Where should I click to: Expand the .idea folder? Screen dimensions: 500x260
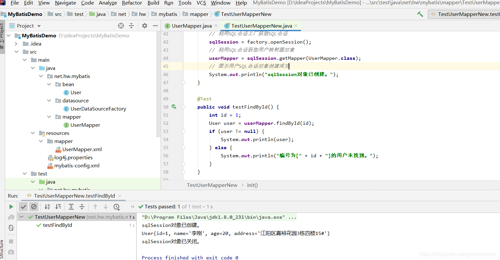(16, 44)
